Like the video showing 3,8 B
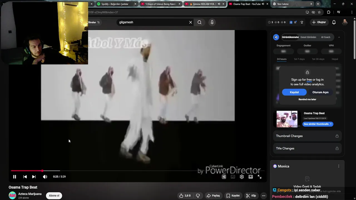 click(185, 196)
